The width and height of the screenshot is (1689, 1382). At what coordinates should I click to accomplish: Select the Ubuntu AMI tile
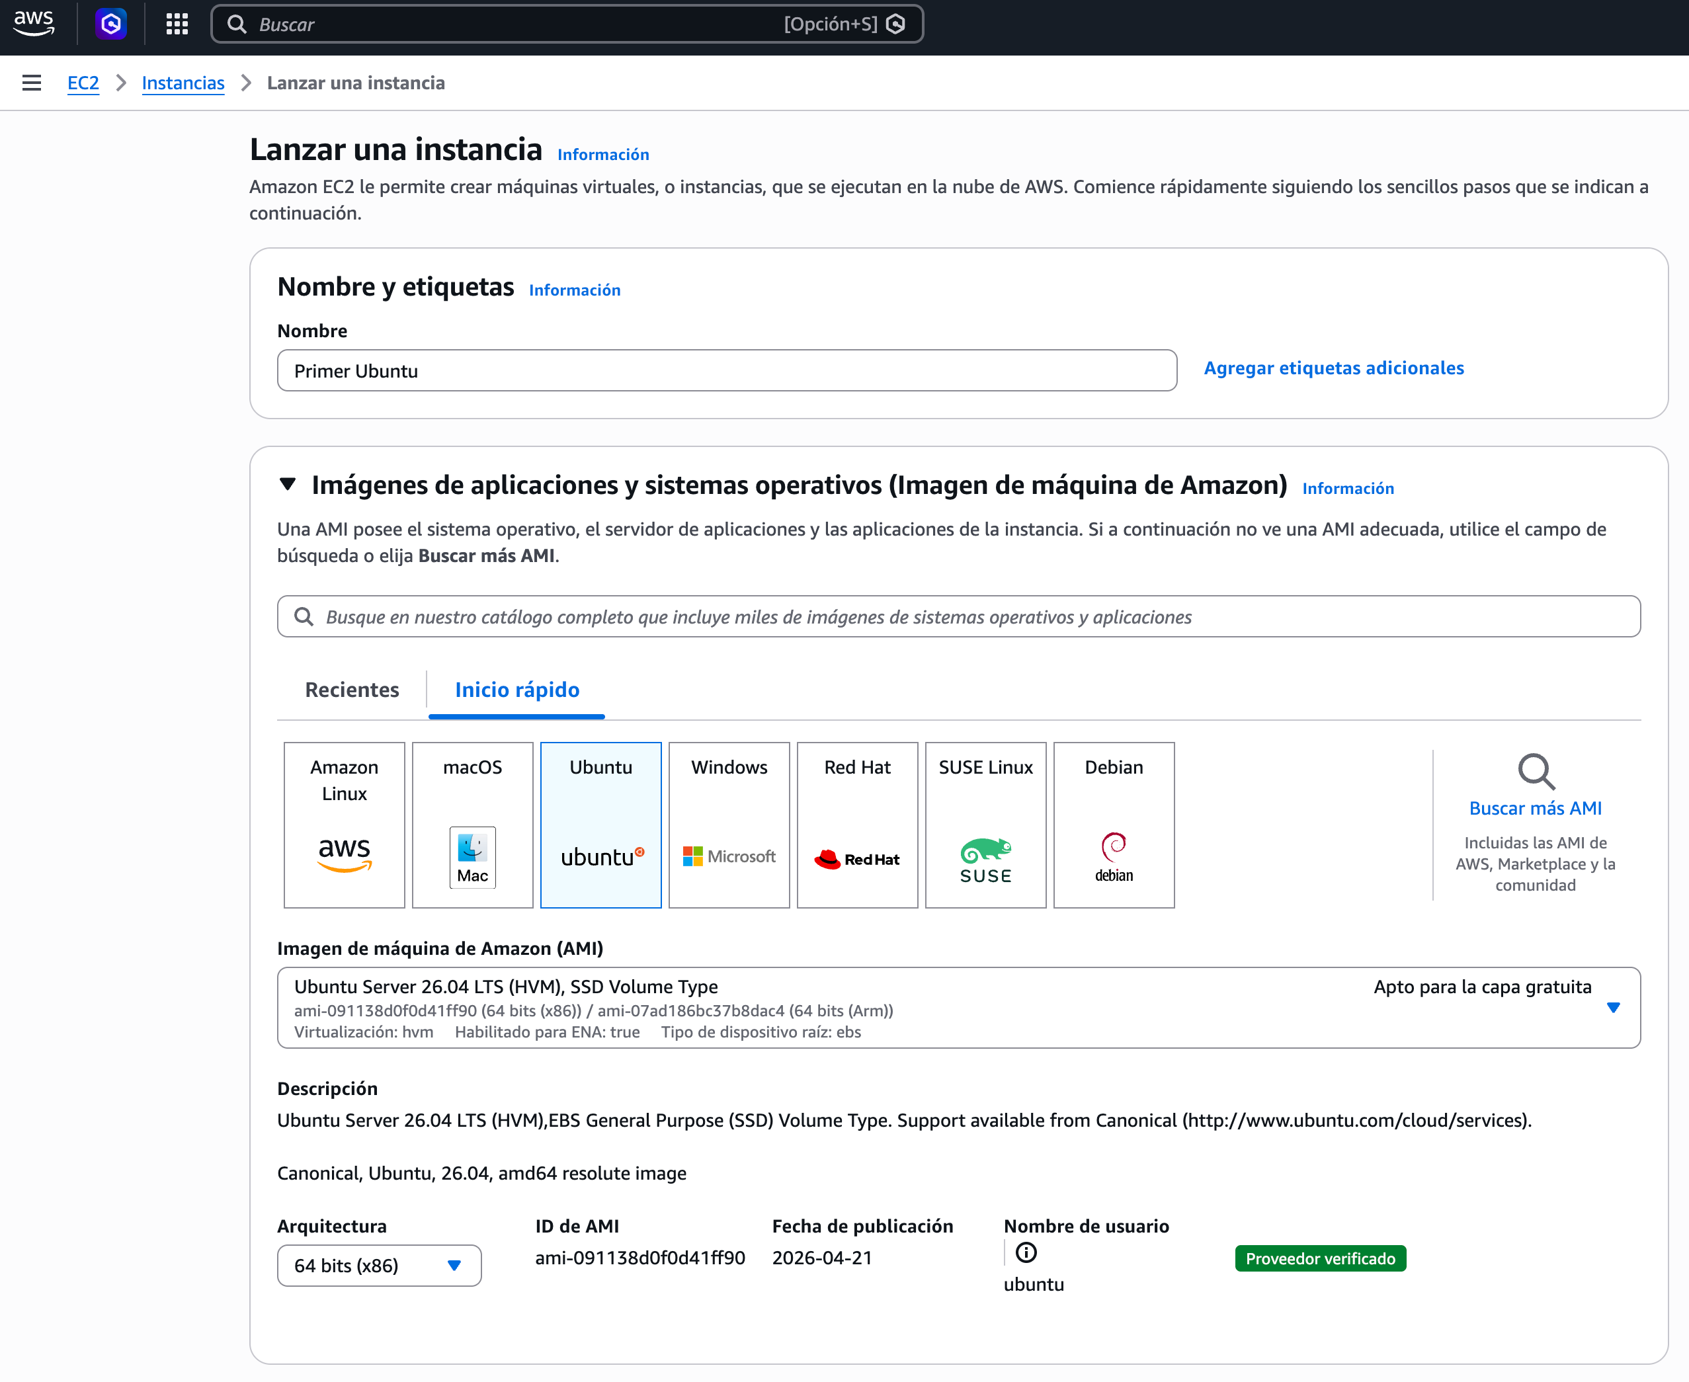[601, 825]
